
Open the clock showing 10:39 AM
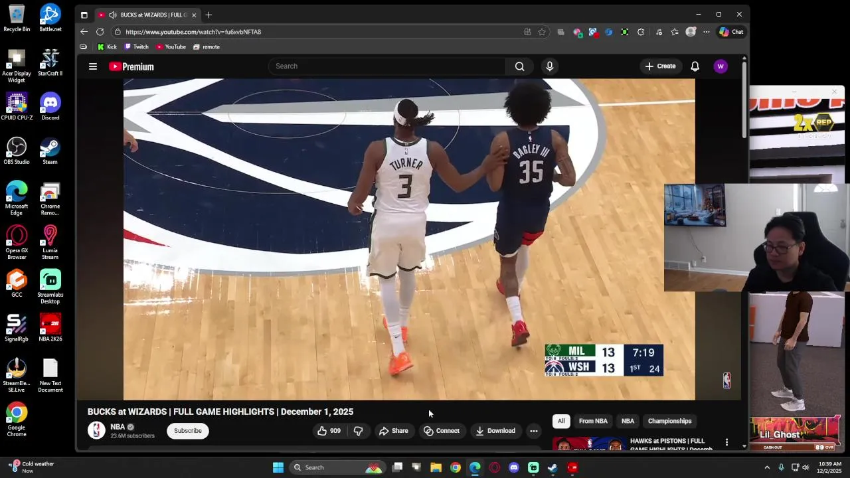tap(830, 467)
